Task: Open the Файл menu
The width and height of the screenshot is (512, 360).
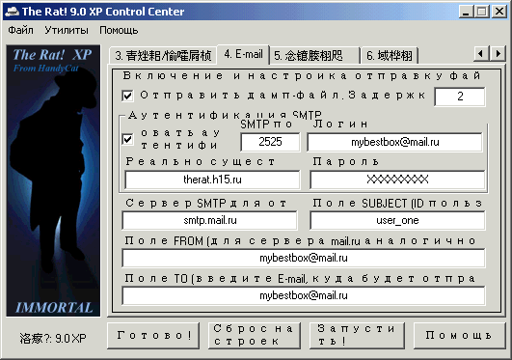Action: pyautogui.click(x=20, y=30)
